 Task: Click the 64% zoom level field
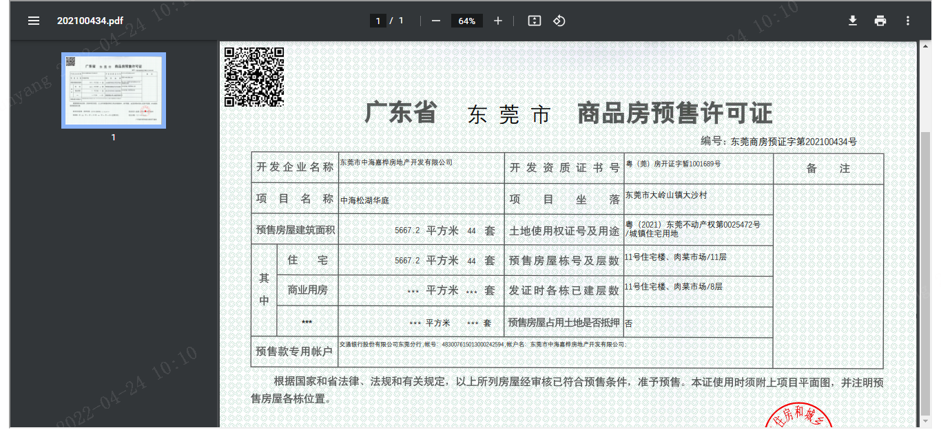point(467,21)
